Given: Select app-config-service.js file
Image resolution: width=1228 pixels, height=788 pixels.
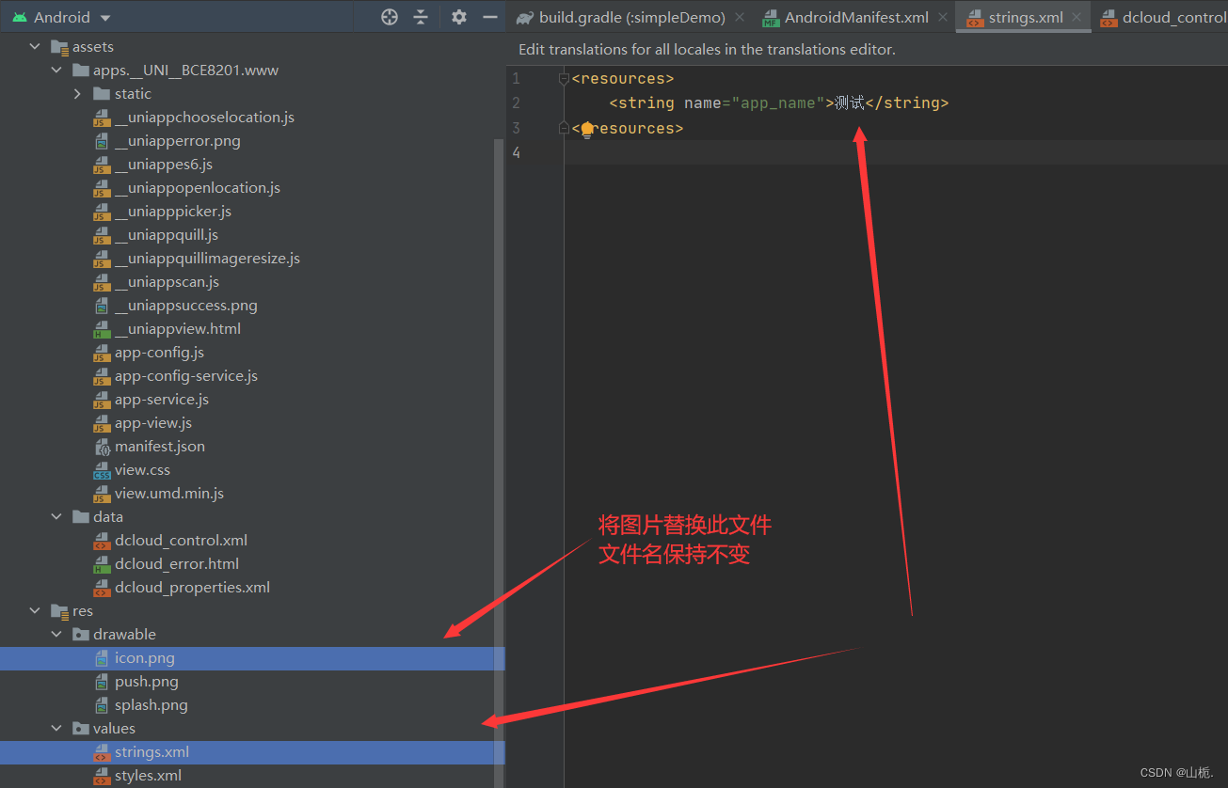Looking at the screenshot, I should tap(185, 375).
